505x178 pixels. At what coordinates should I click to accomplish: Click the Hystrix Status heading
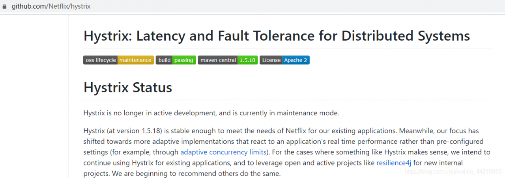128,87
